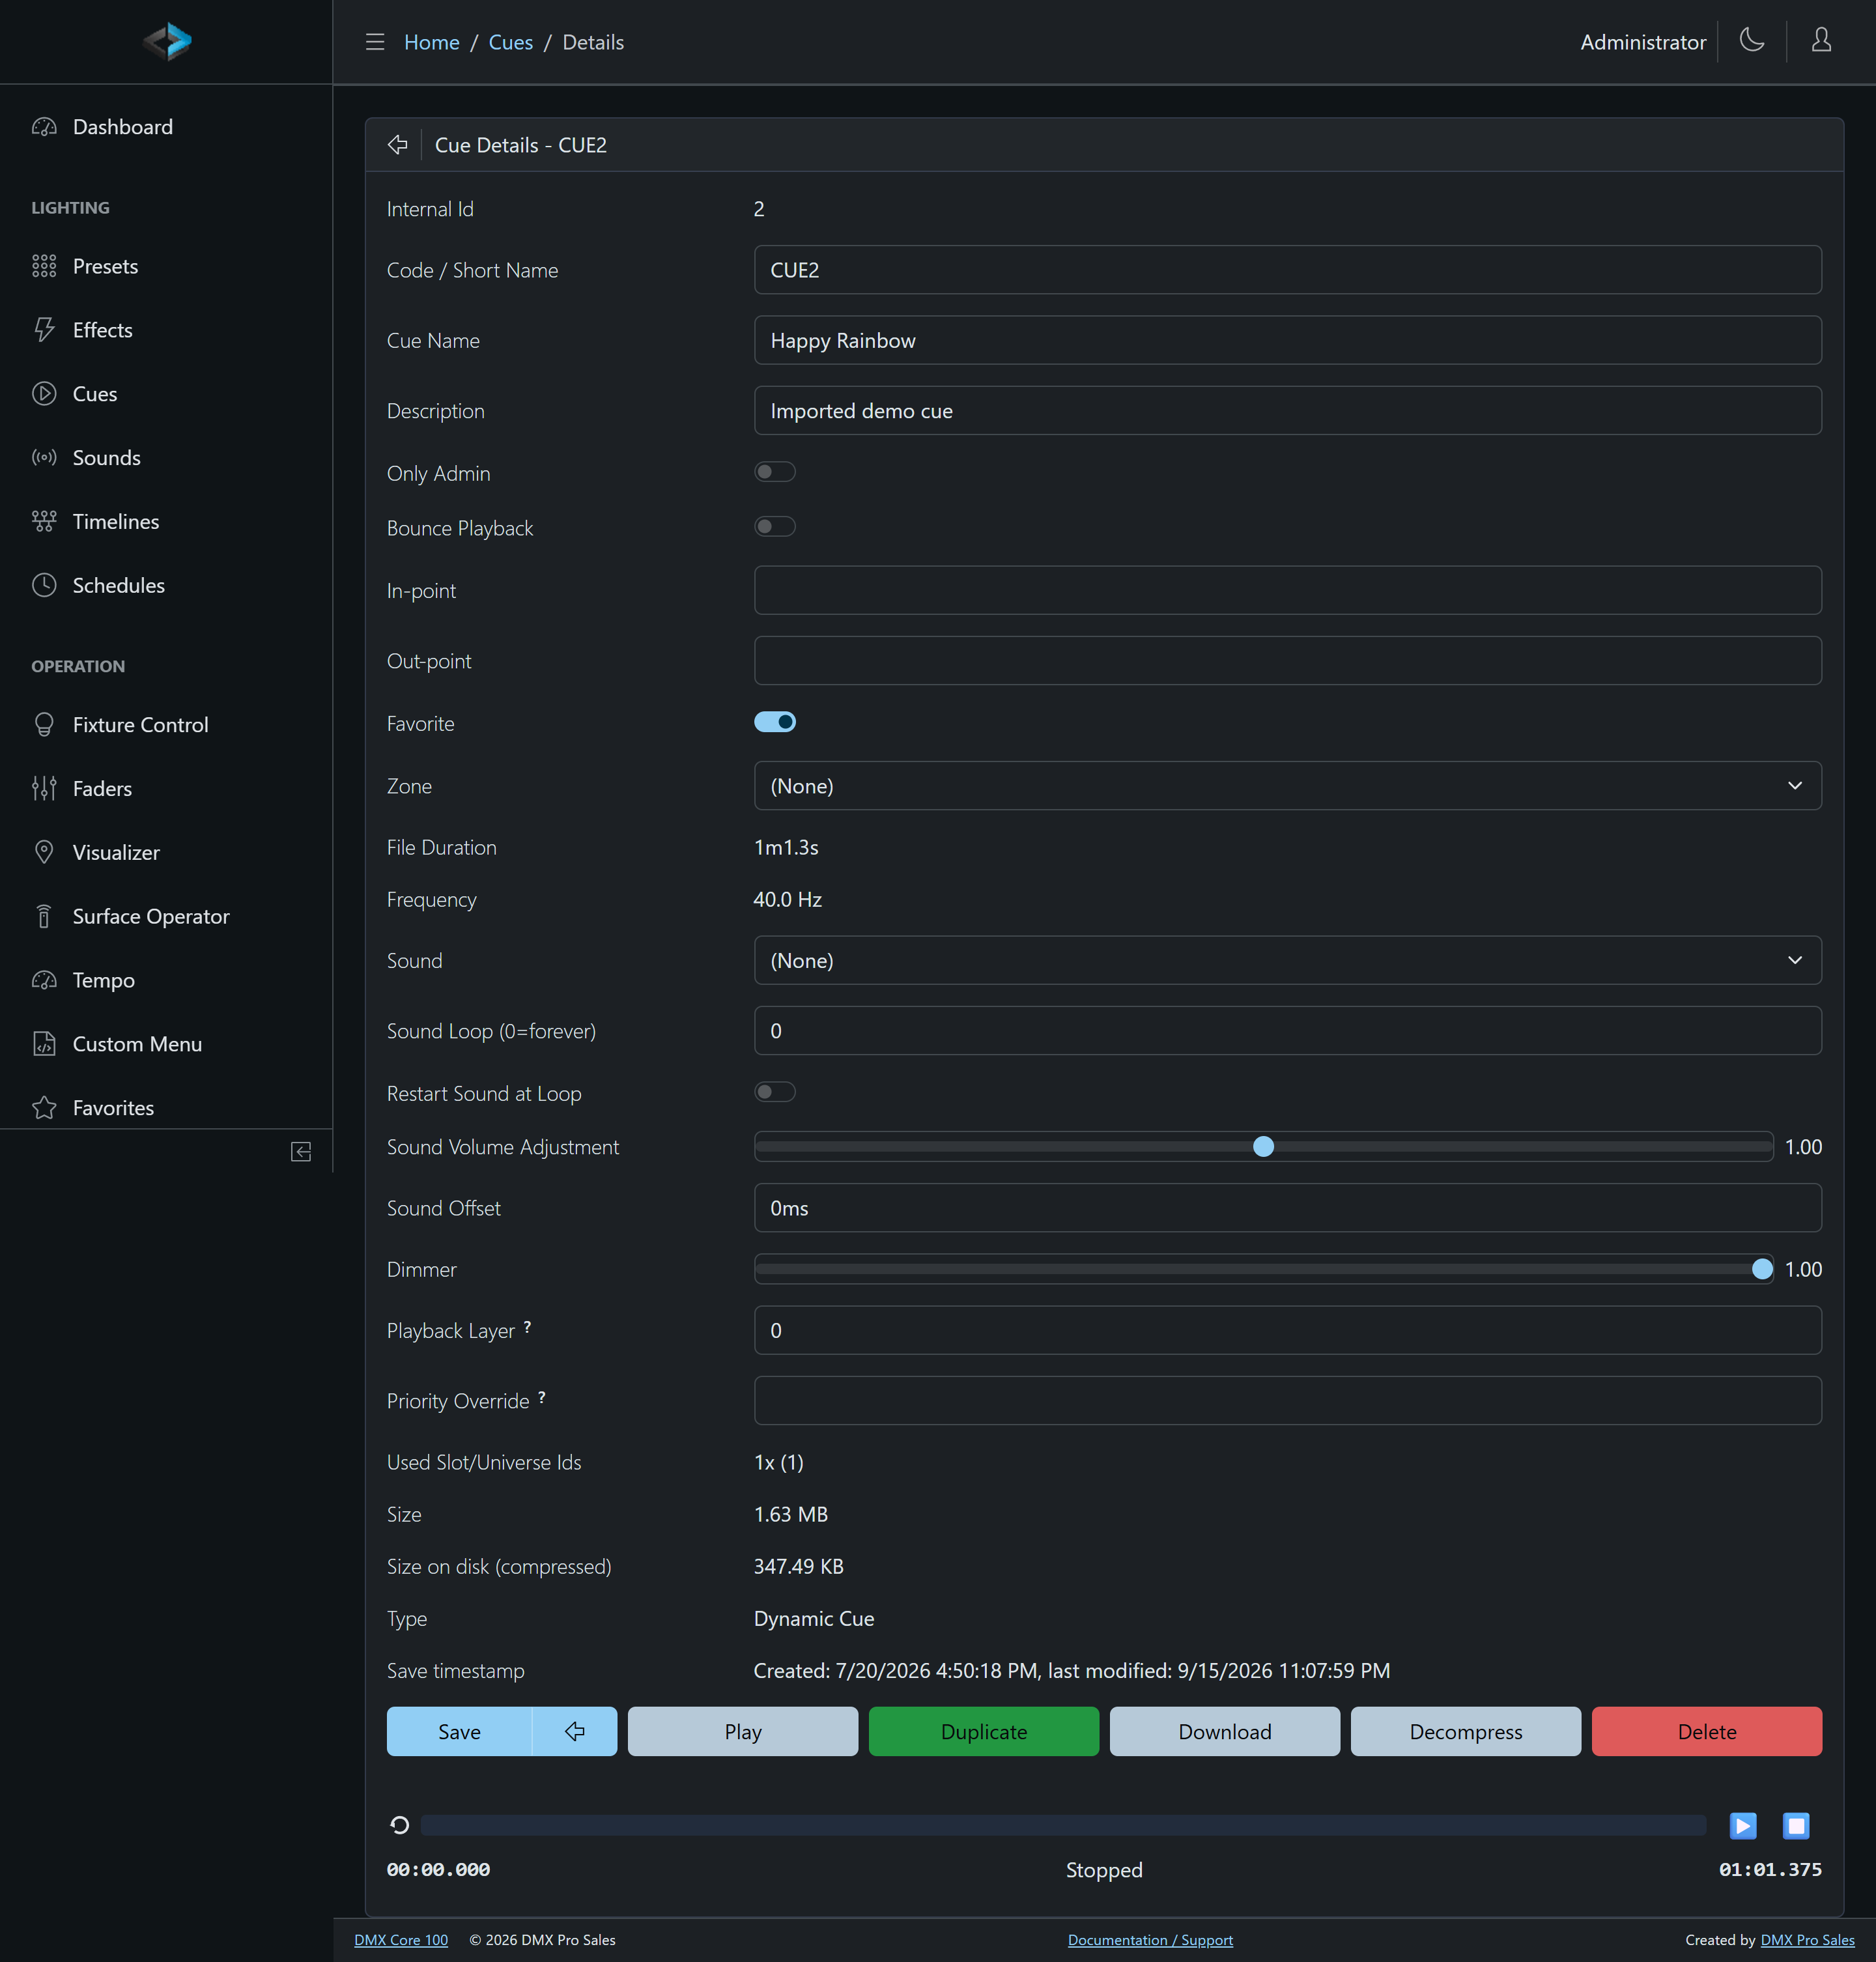1876x1962 pixels.
Task: Click the Schedules clock icon
Action: pos(44,585)
